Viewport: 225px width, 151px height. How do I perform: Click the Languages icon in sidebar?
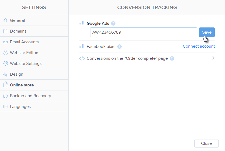point(5,107)
